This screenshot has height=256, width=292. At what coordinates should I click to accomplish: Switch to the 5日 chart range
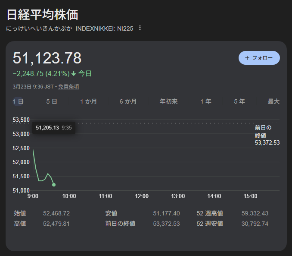(x=51, y=102)
